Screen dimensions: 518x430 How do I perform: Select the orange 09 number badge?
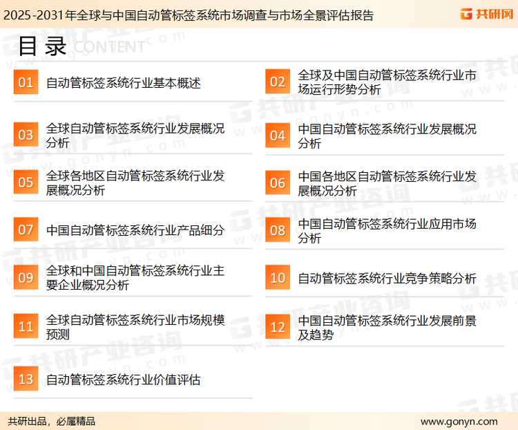[x=26, y=277]
